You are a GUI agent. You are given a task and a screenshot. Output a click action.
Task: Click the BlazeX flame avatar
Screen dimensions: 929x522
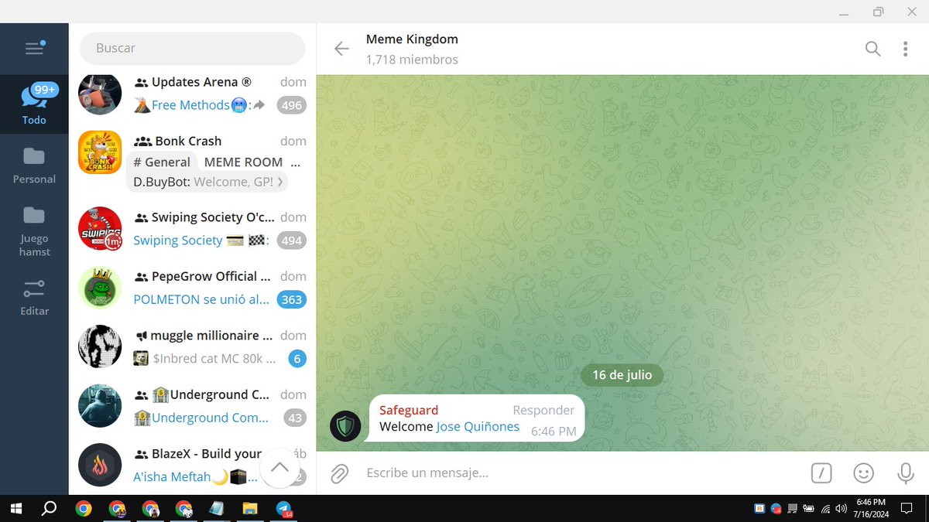[x=100, y=465]
